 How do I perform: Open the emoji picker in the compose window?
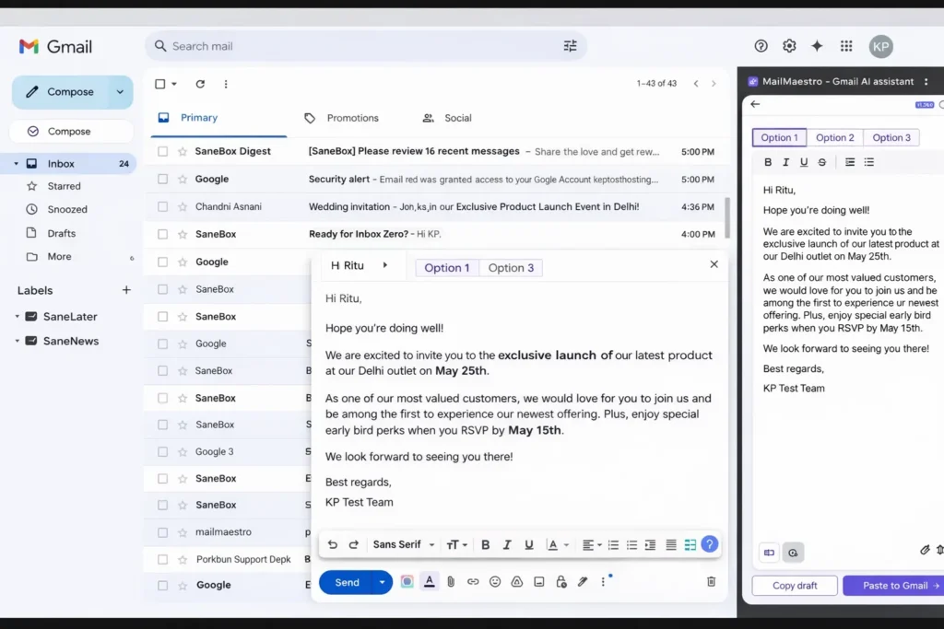[496, 581]
